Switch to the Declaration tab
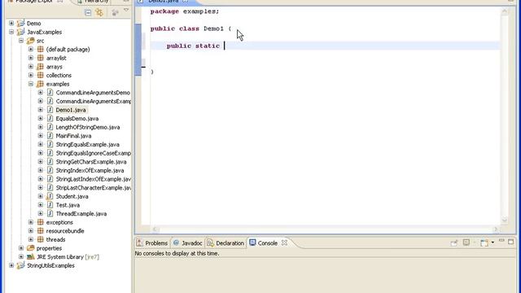The width and height of the screenshot is (521, 293). (226, 243)
